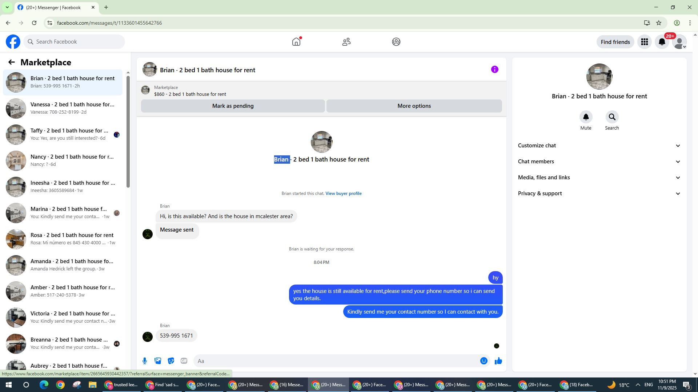Expand Privacy & support section
The image size is (698, 392).
(599, 193)
